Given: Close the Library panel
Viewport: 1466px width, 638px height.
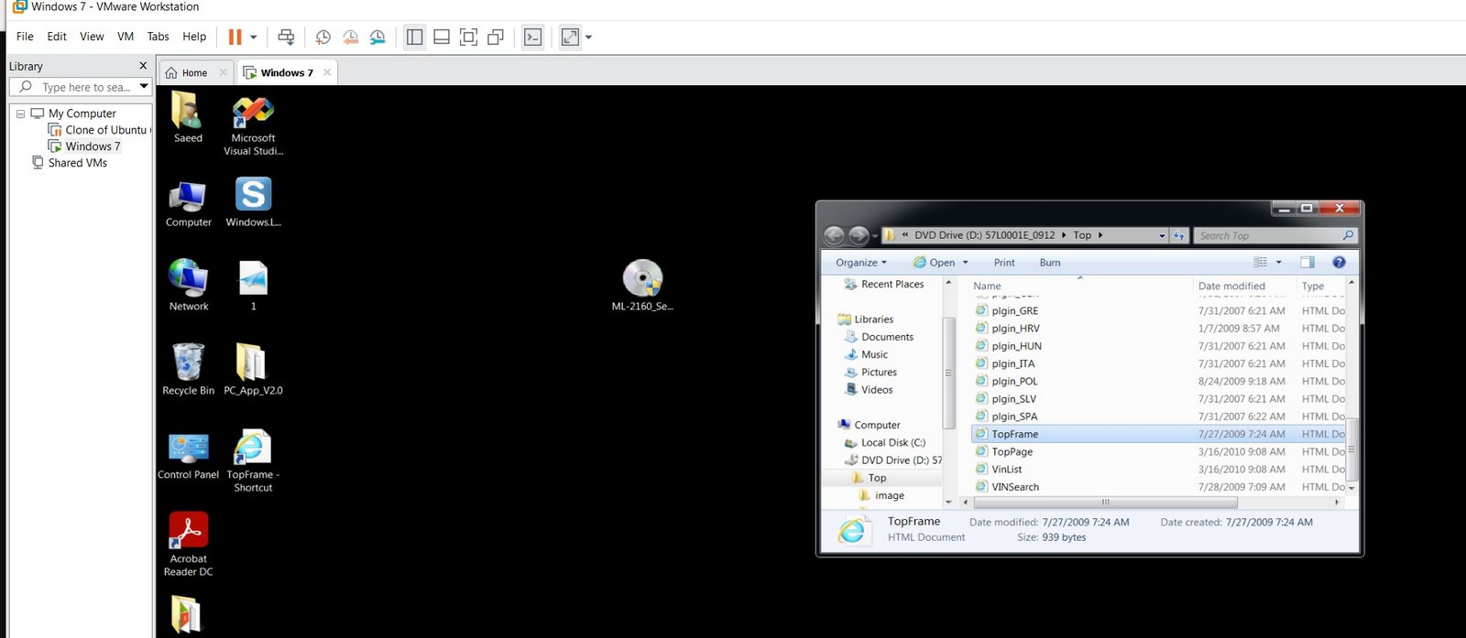Looking at the screenshot, I should point(143,66).
